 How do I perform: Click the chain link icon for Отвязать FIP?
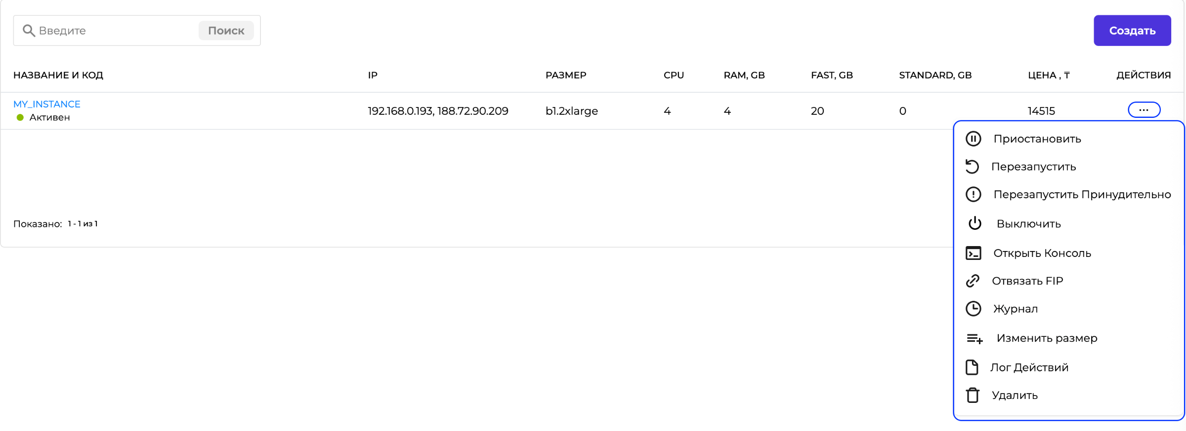point(973,281)
